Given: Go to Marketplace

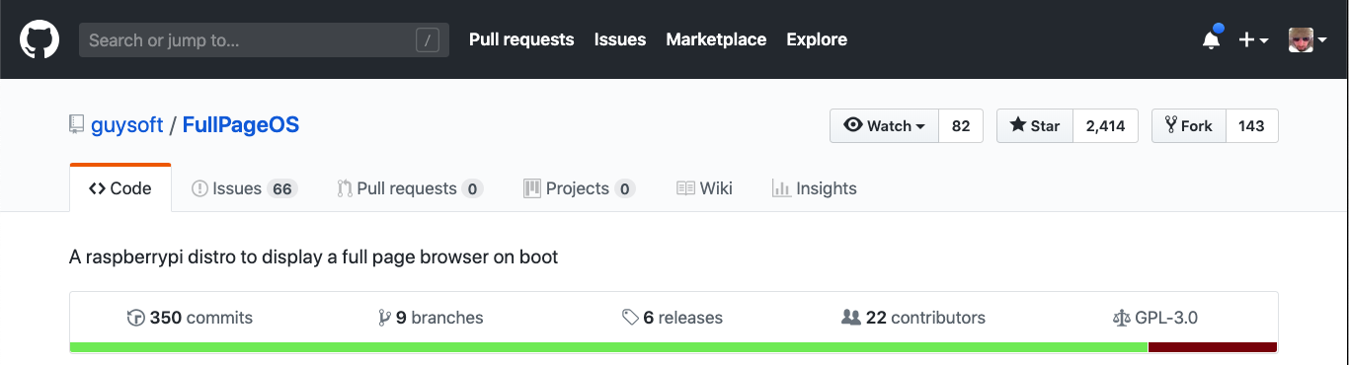Looking at the screenshot, I should pyautogui.click(x=716, y=39).
